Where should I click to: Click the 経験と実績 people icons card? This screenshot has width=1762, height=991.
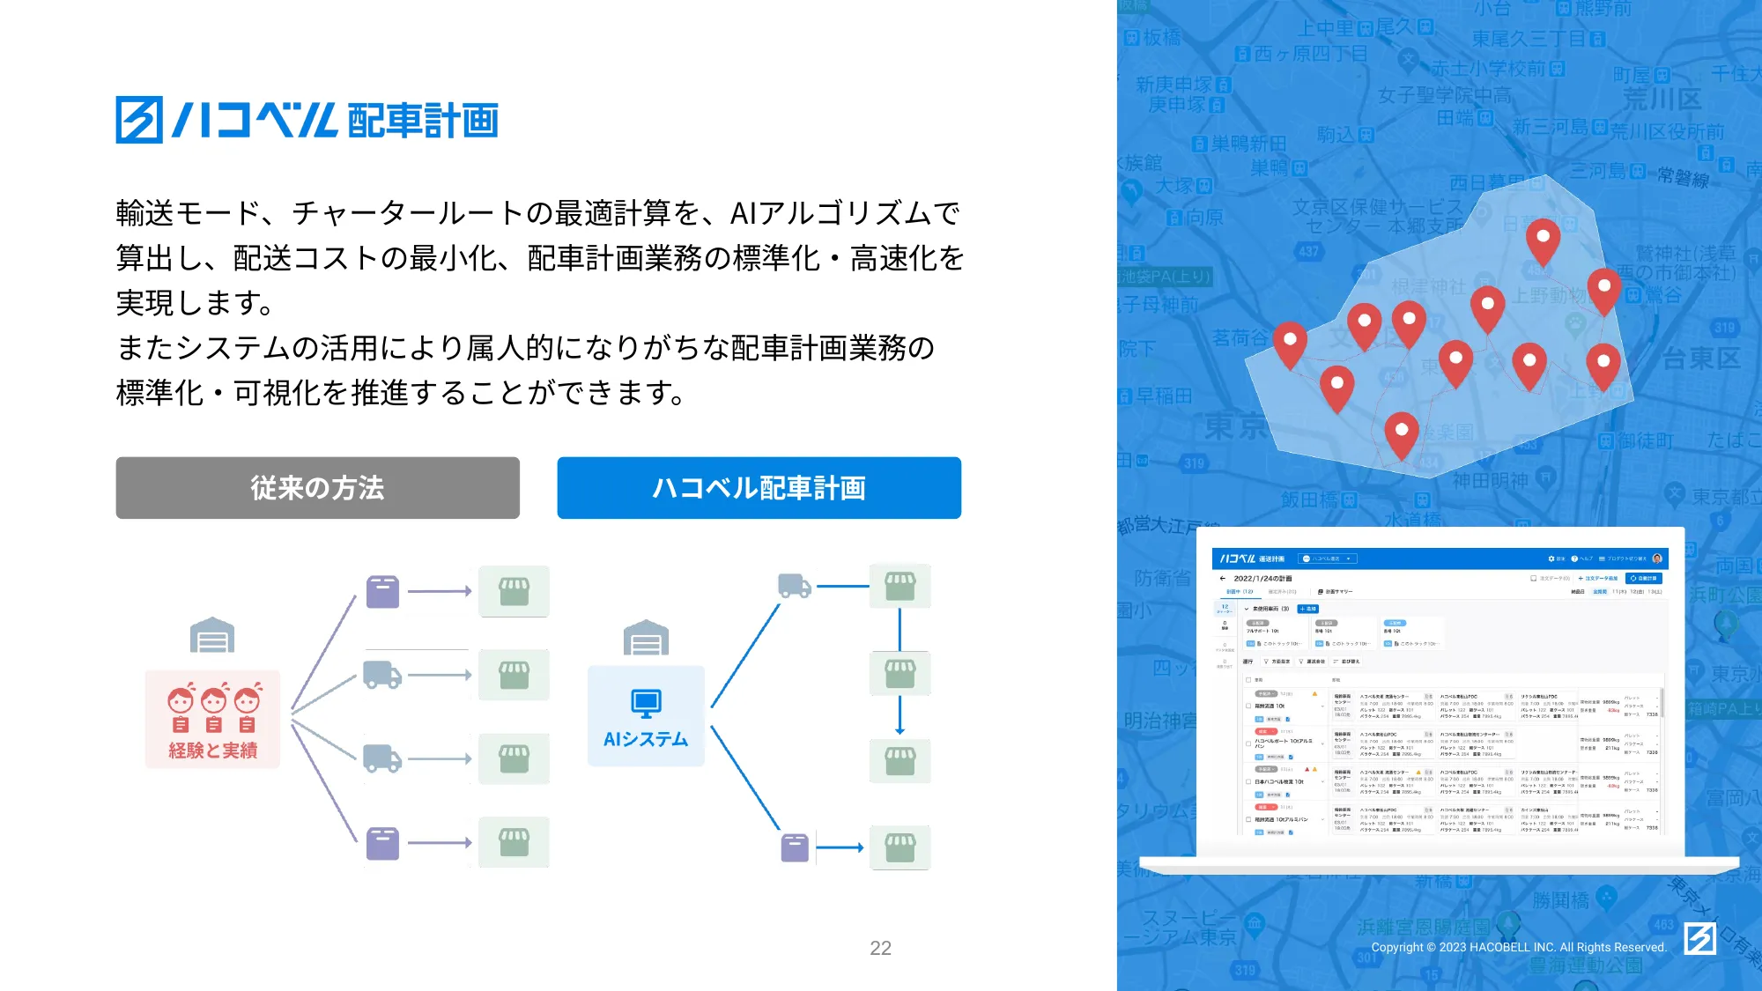(x=213, y=719)
